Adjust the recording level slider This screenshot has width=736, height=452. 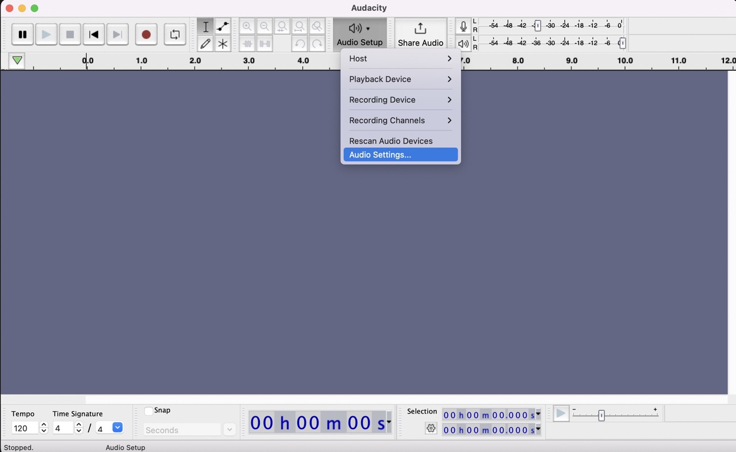[538, 26]
